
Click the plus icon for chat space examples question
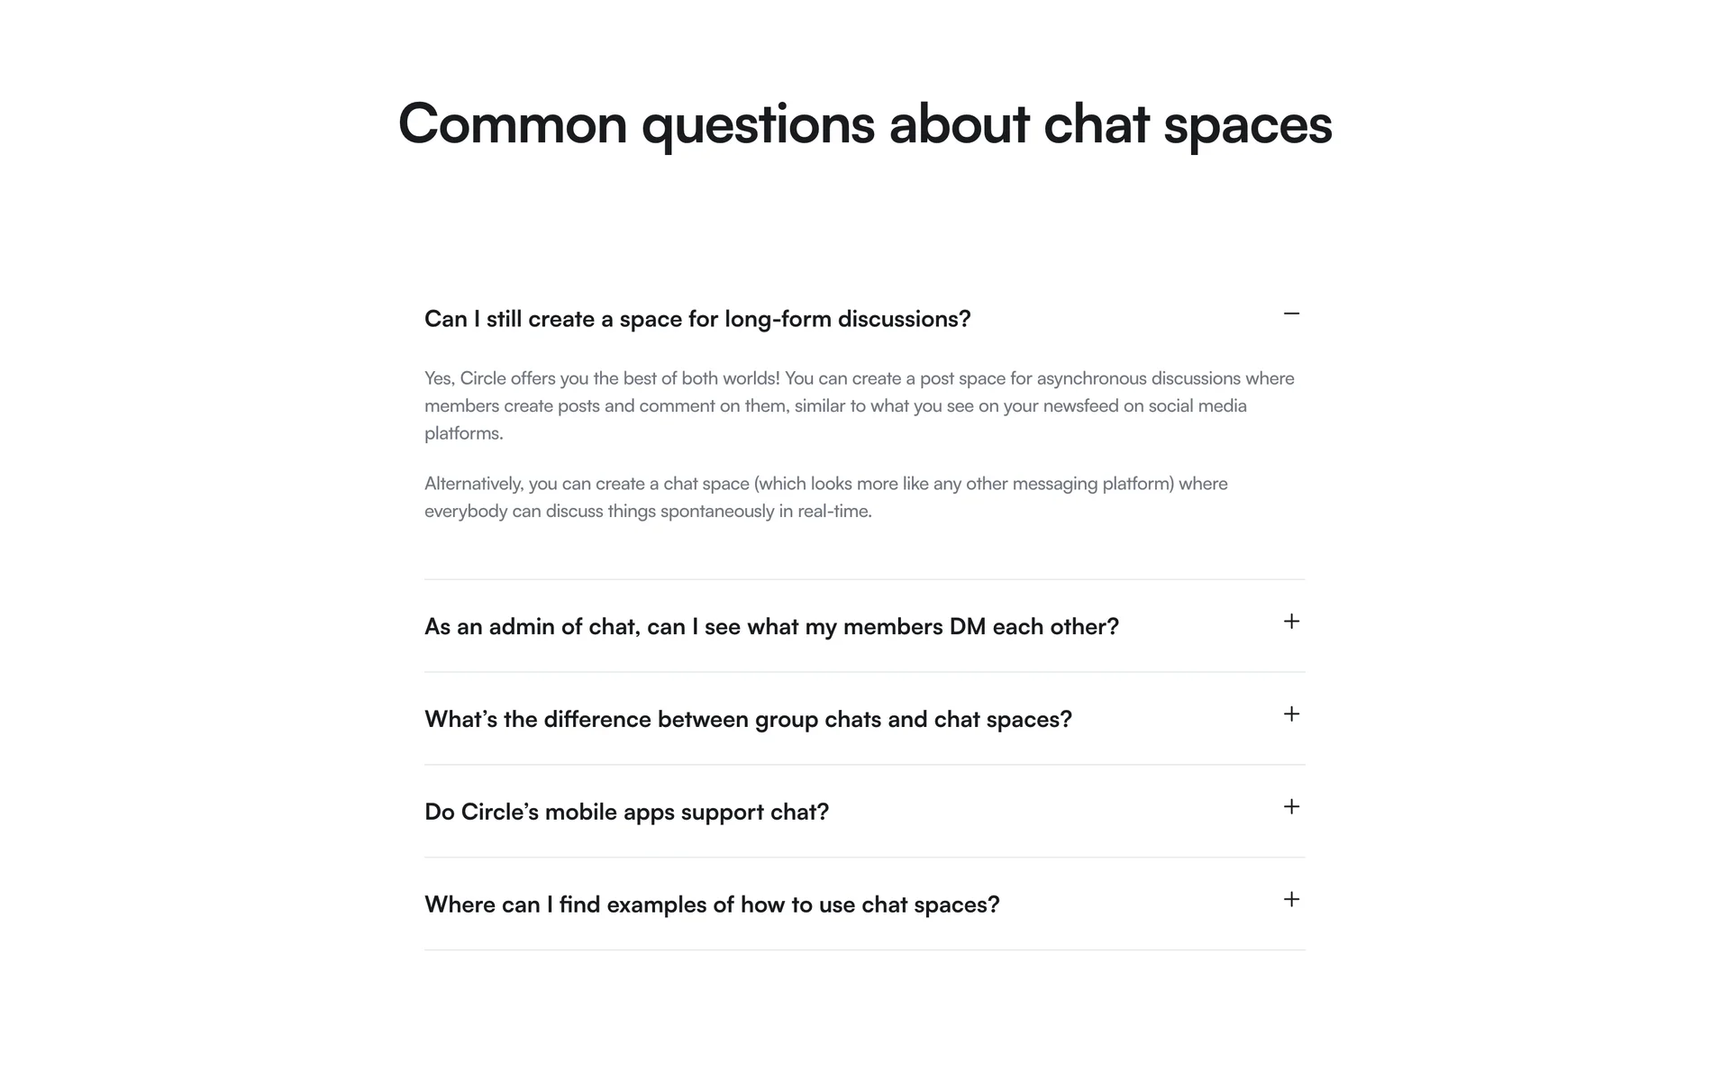click(x=1291, y=900)
